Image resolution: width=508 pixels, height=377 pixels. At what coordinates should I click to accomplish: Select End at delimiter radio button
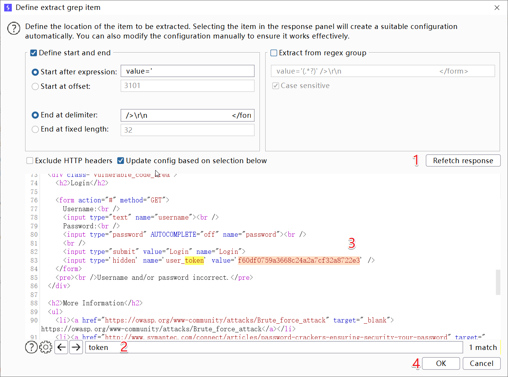(x=35, y=115)
